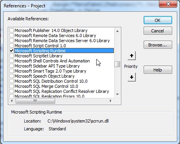Click the horizontal scrollbar thumb

point(35,101)
